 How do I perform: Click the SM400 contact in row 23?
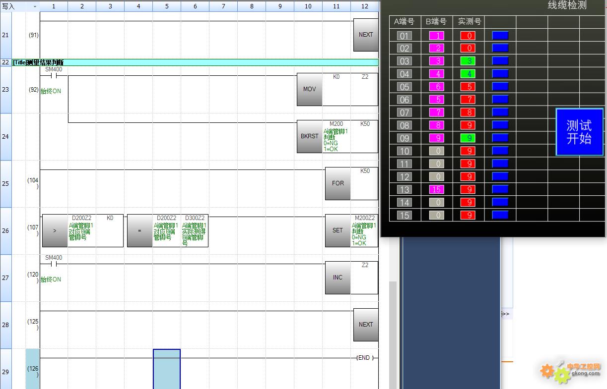54,76
